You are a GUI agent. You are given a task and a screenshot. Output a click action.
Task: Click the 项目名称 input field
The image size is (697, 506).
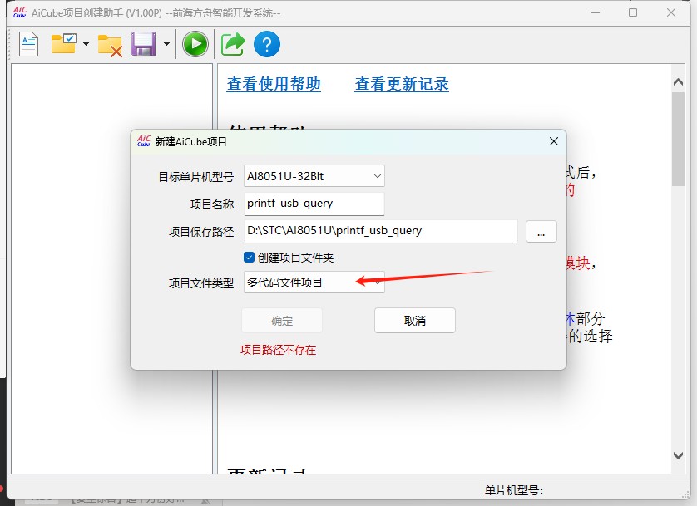tap(314, 204)
